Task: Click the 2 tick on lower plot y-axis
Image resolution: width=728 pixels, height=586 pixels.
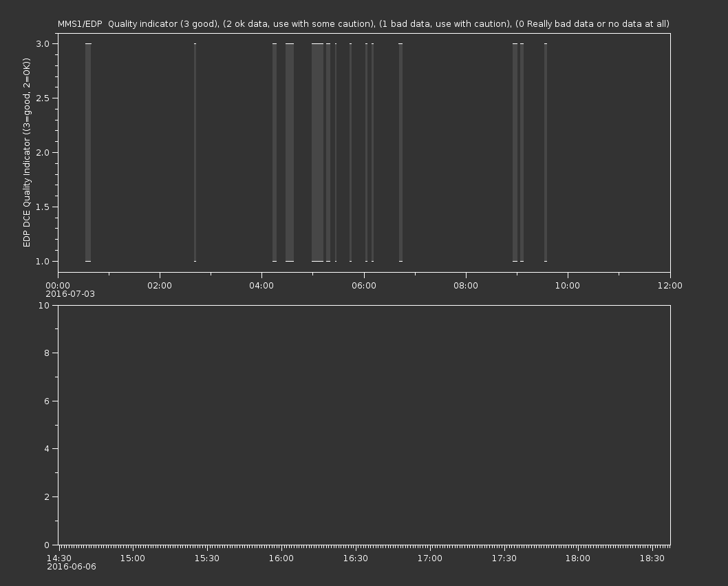Action: [47, 497]
